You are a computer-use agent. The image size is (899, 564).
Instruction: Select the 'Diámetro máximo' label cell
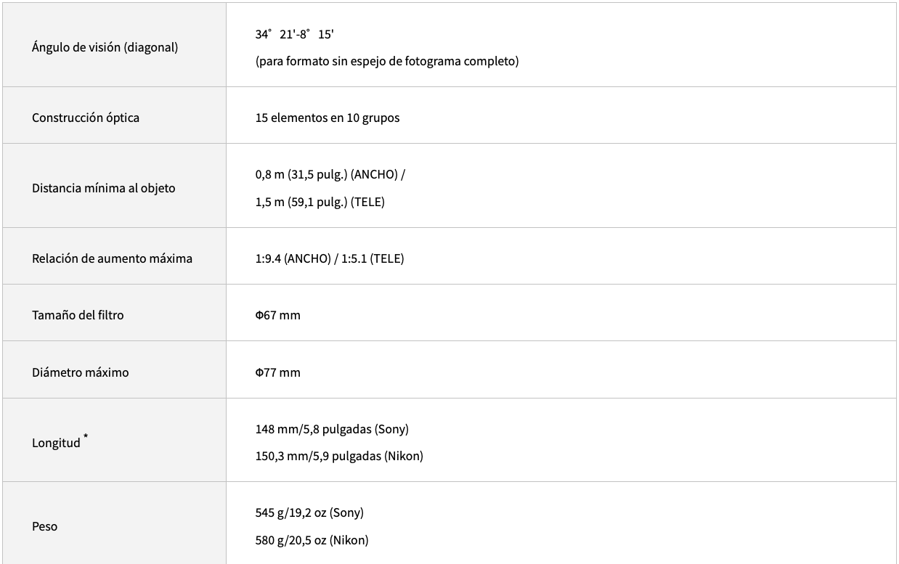pos(80,372)
